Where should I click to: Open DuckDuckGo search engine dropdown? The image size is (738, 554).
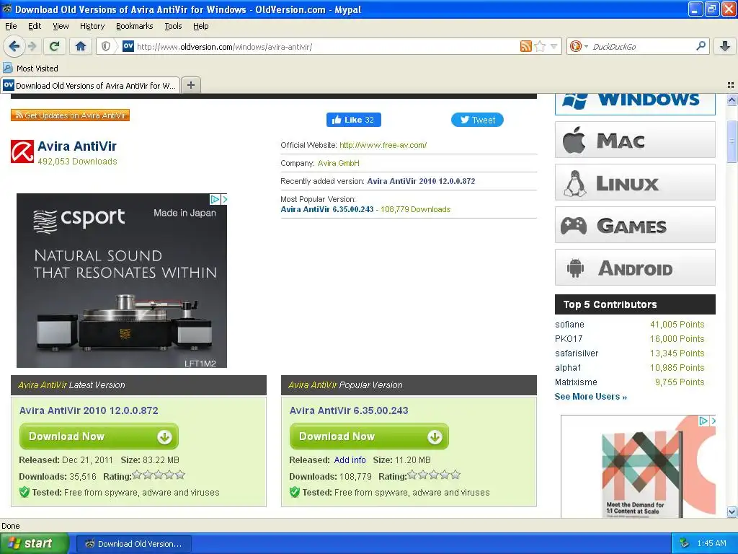pos(579,46)
